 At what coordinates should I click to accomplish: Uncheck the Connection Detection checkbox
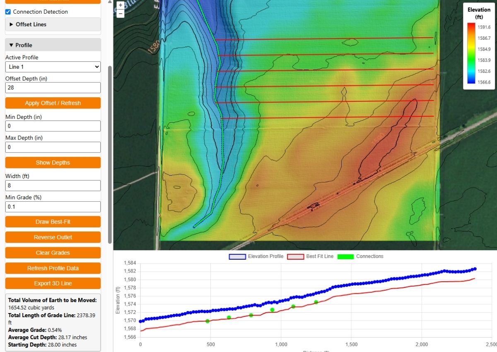(x=8, y=12)
